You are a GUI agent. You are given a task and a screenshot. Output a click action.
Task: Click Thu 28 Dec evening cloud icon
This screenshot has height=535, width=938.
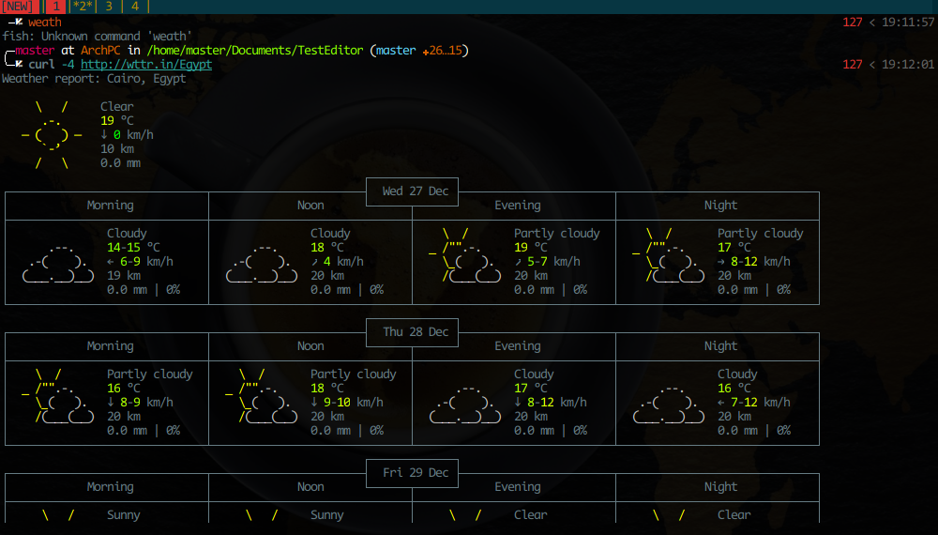[x=465, y=404]
